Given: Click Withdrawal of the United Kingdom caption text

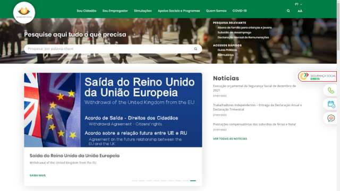Looking at the screenshot, I should [63, 163].
